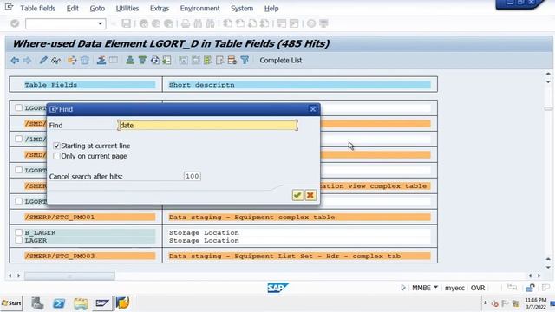Click the help icon in standard toolbar
The height and width of the screenshot is (312, 555).
(311, 23)
